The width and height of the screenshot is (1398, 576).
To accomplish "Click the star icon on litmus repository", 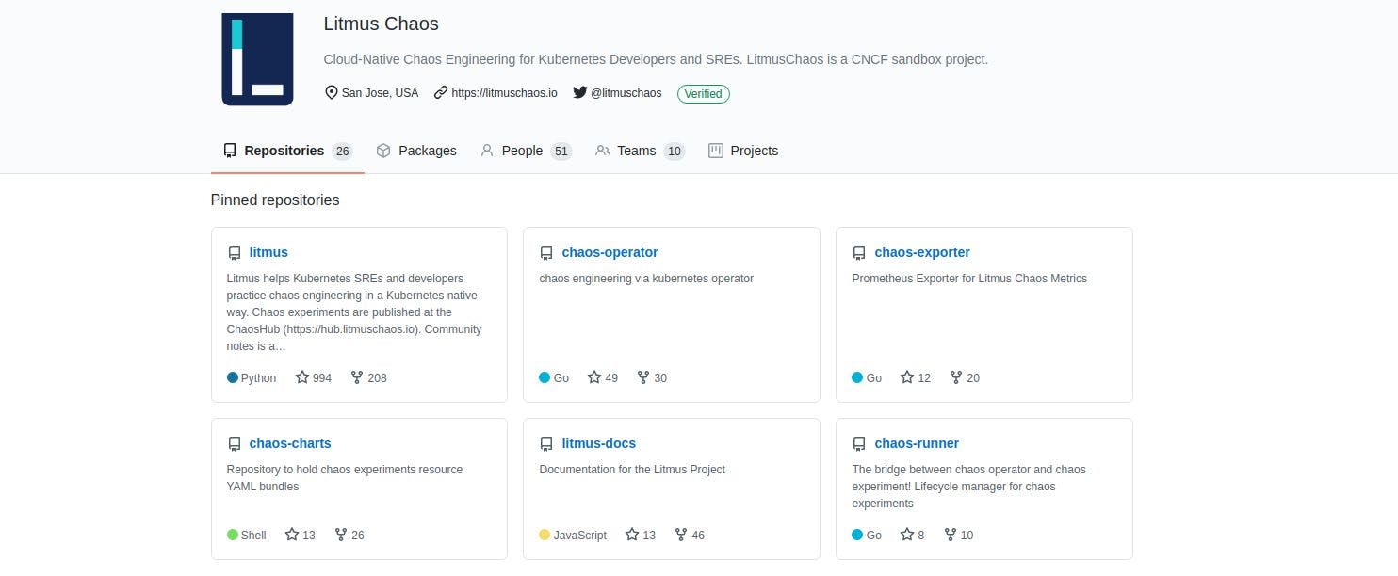I will (x=302, y=377).
